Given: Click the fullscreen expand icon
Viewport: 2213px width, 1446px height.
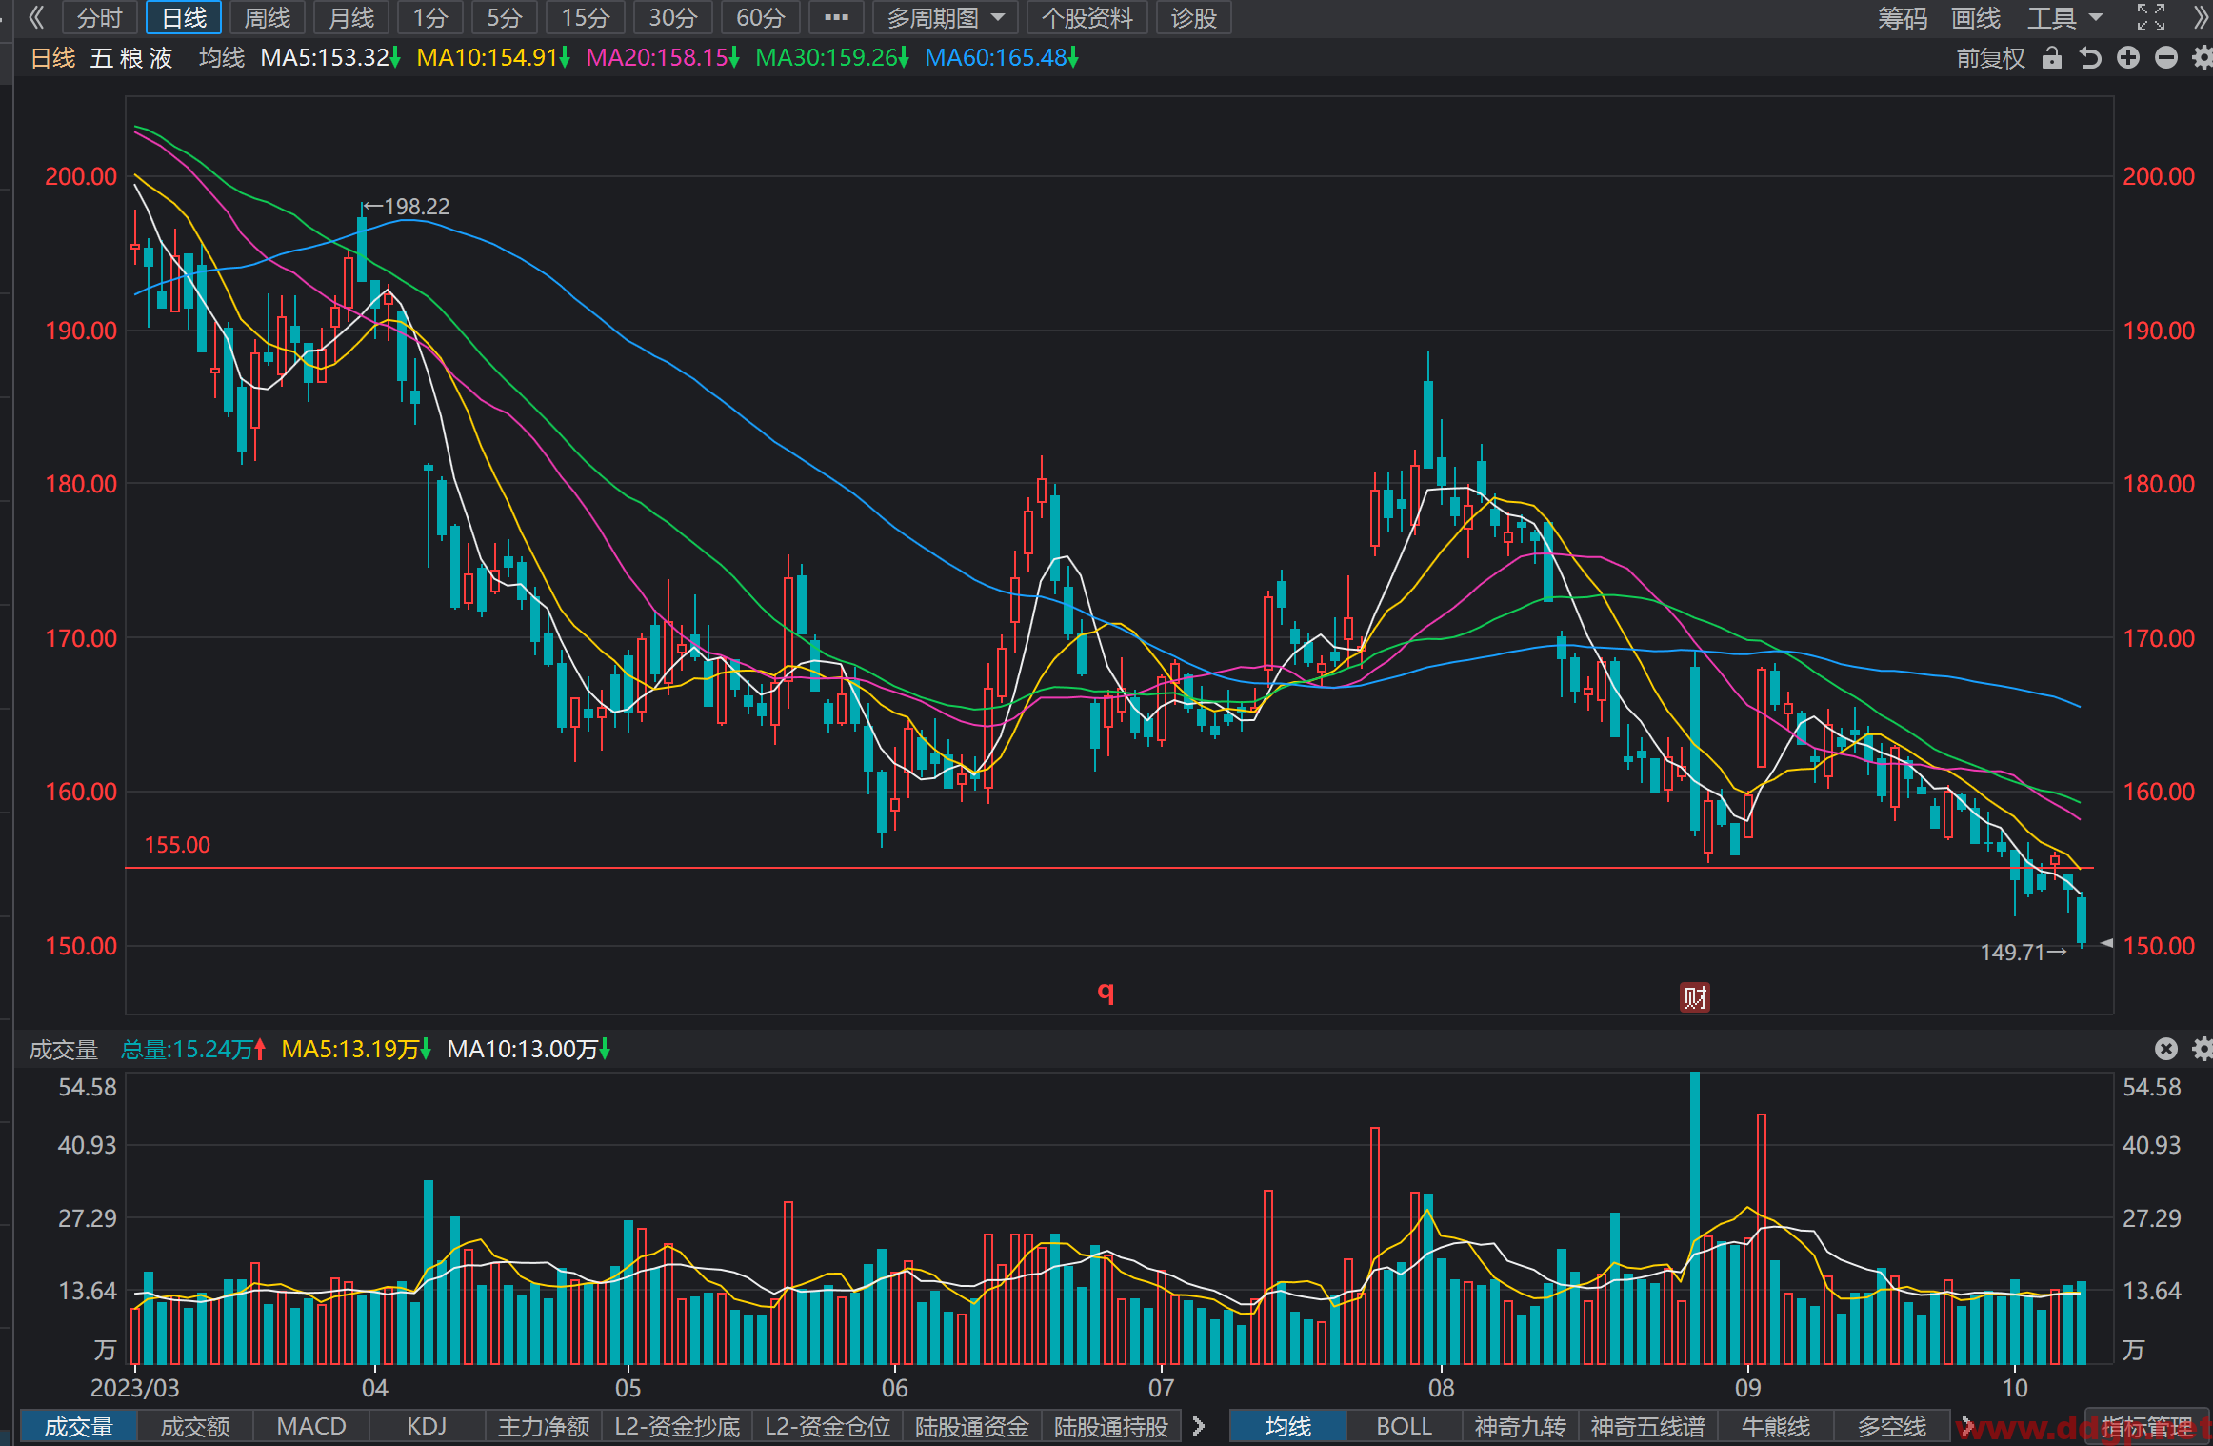Looking at the screenshot, I should 2151,17.
